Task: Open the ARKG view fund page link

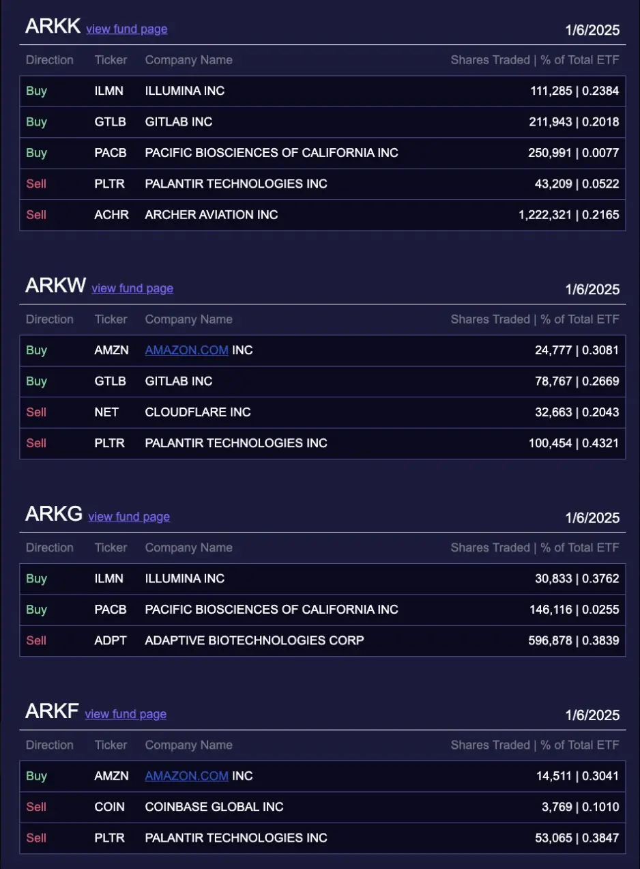Action: pos(128,517)
